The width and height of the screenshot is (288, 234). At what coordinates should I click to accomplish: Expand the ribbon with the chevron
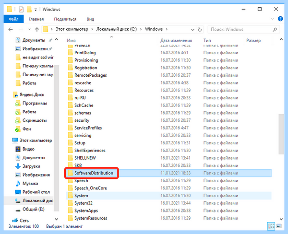[272, 19]
